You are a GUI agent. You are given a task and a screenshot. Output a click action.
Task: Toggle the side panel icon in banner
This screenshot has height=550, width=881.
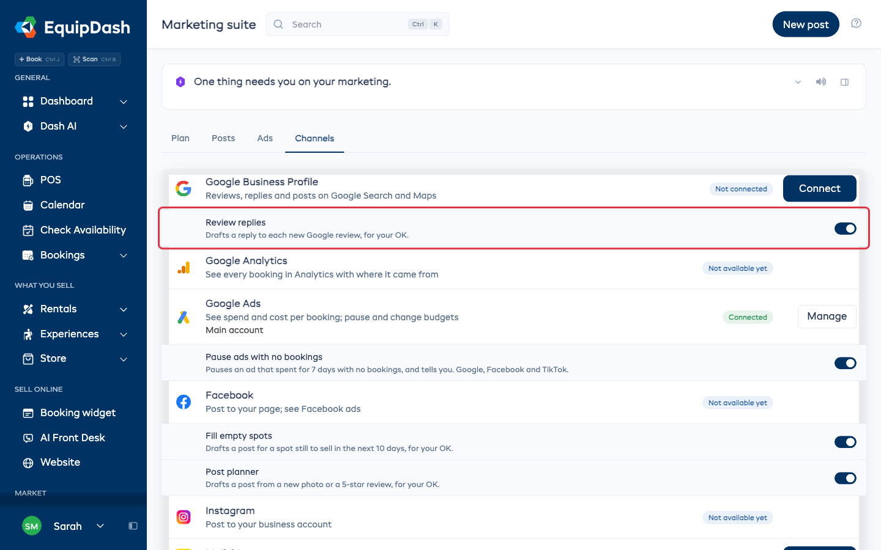click(845, 82)
